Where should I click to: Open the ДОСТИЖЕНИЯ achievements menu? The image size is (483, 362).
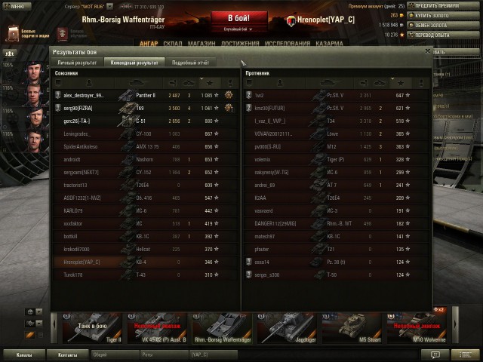[x=240, y=44]
